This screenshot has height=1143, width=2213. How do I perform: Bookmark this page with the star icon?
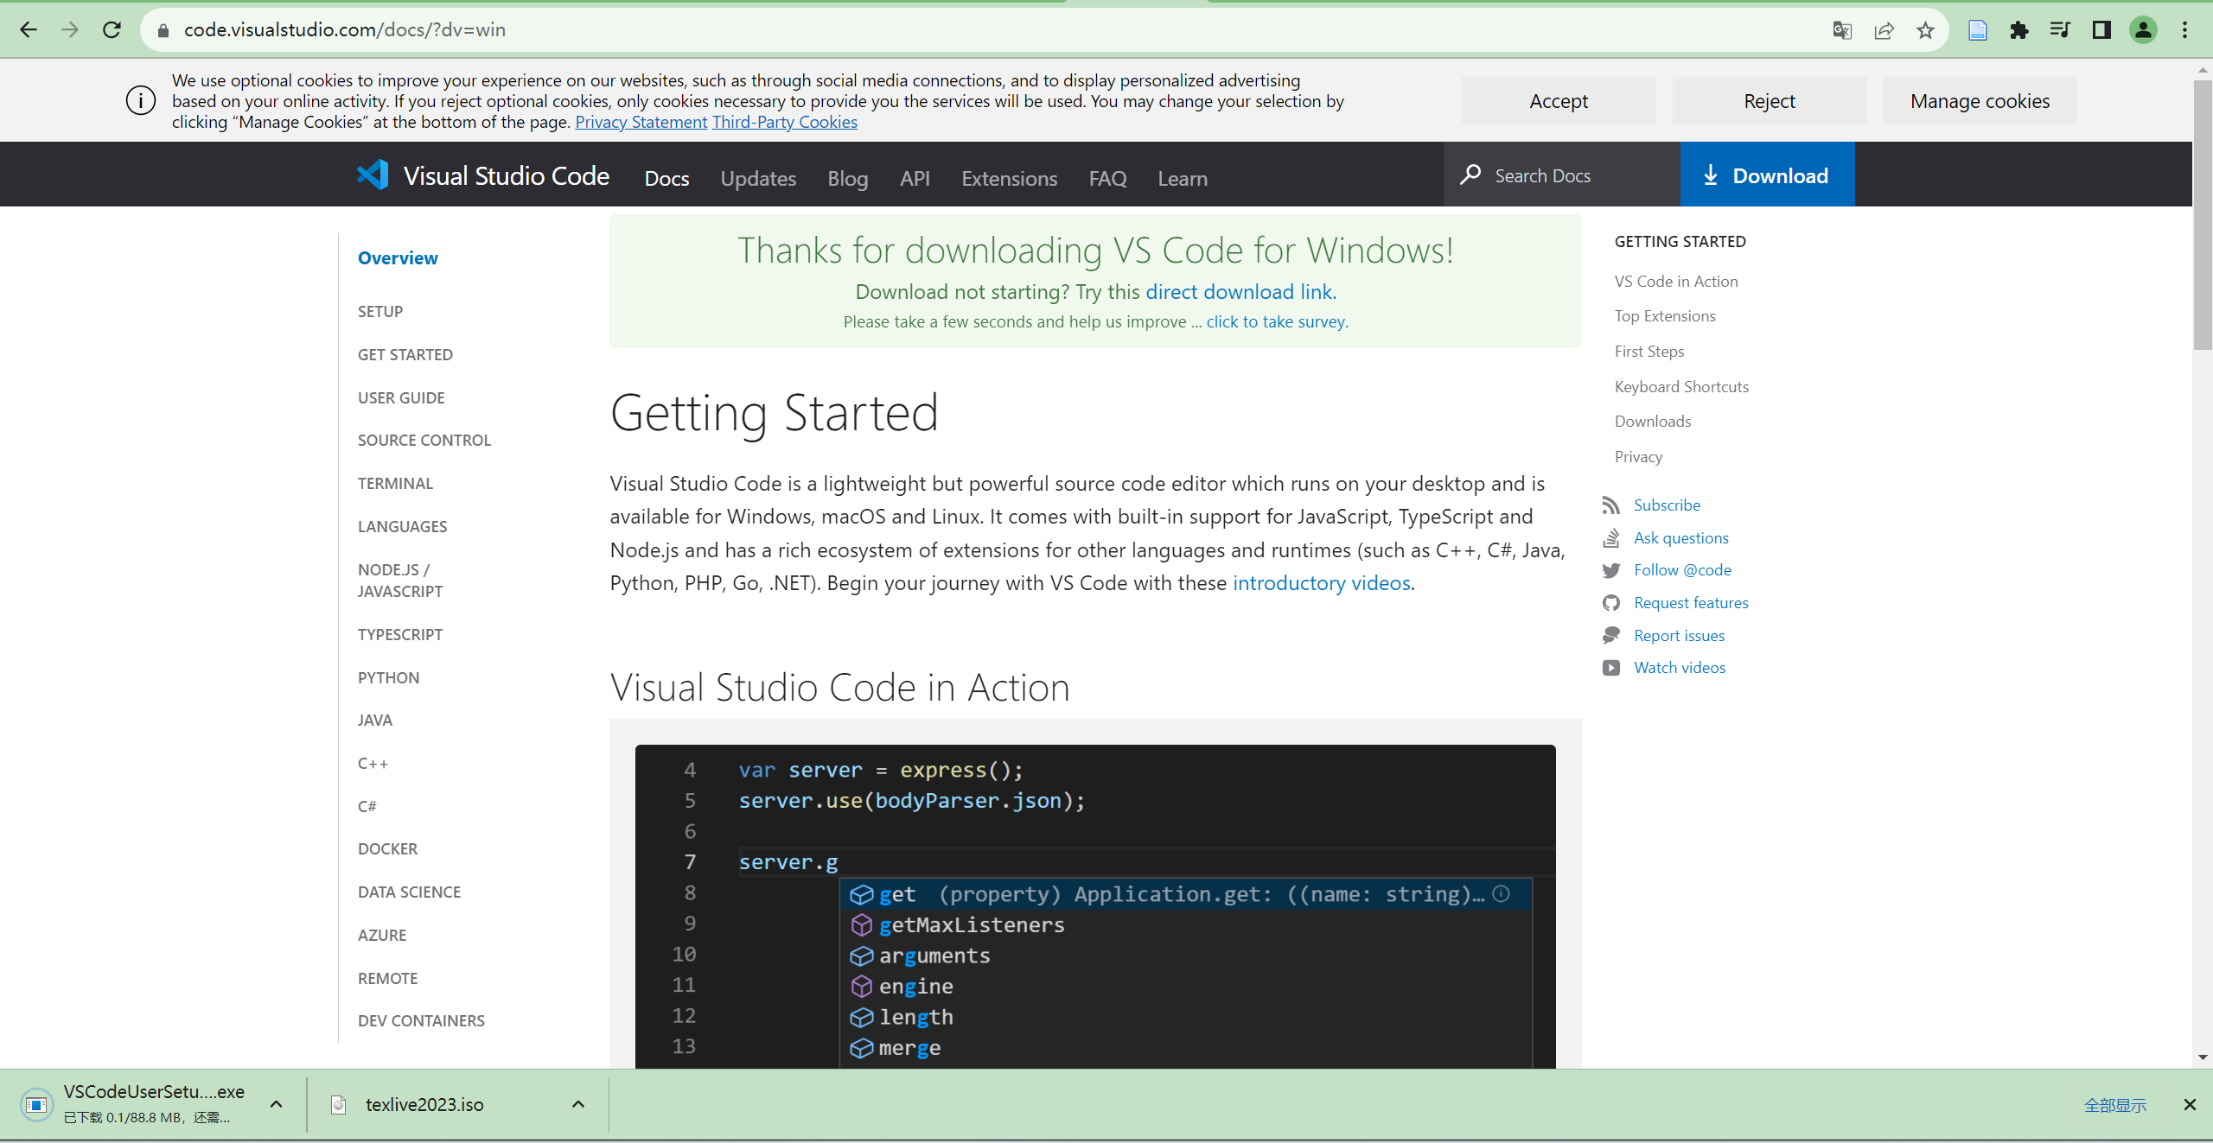tap(1925, 30)
